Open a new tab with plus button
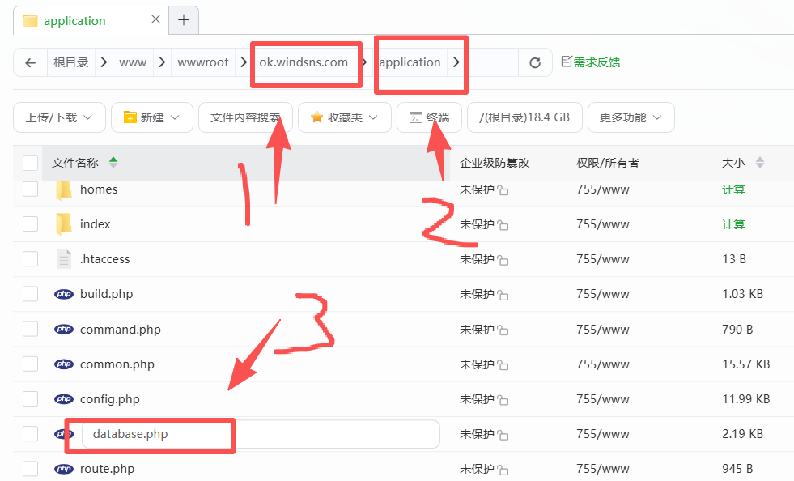Image resolution: width=794 pixels, height=481 pixels. 184,20
